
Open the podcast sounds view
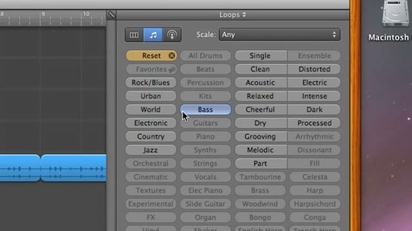[x=172, y=35]
